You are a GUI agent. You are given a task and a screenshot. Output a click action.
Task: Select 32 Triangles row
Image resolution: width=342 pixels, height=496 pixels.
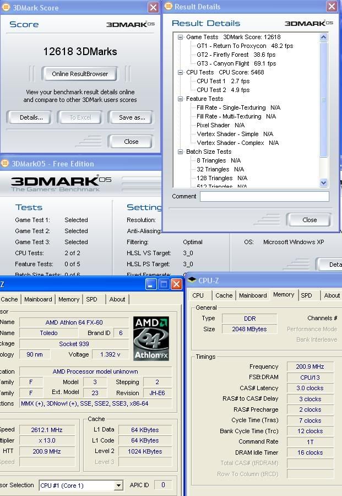tap(220, 170)
